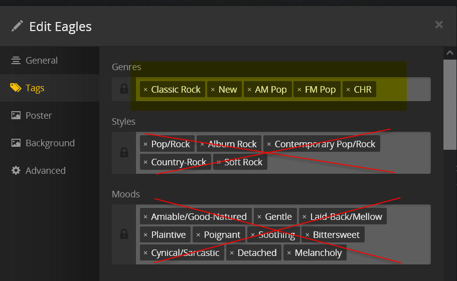Close the Edit Eagles dialog
This screenshot has height=281, width=457.
[x=439, y=25]
